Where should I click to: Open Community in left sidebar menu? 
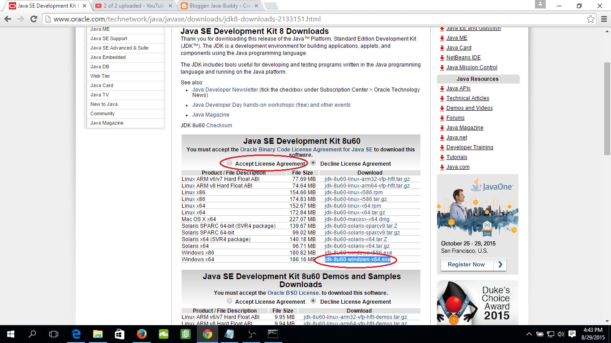pyautogui.click(x=102, y=113)
